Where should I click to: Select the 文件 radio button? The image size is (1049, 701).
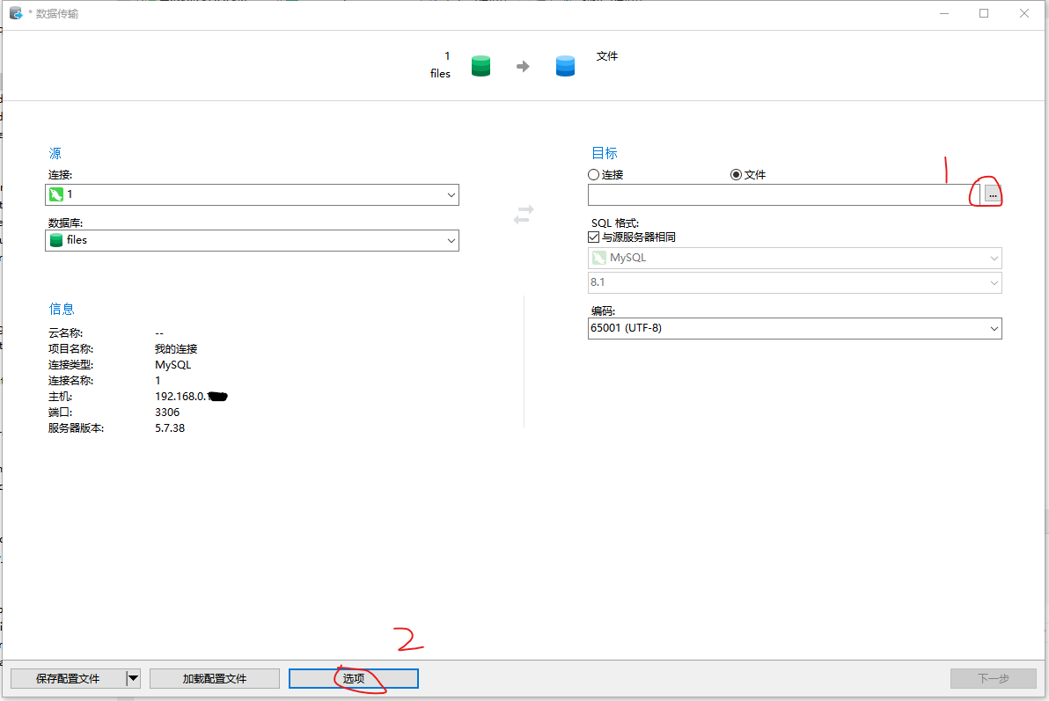pyautogui.click(x=737, y=174)
